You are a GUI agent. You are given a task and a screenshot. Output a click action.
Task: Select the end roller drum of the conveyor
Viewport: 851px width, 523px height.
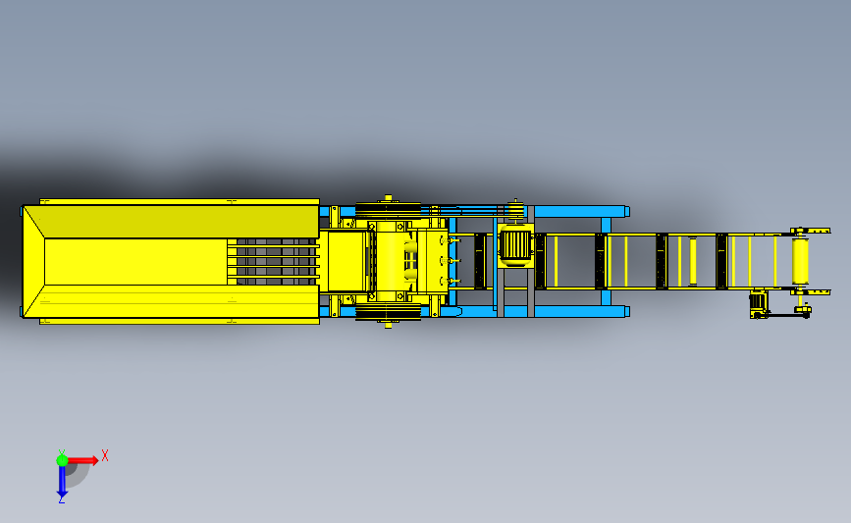pyautogui.click(x=800, y=261)
